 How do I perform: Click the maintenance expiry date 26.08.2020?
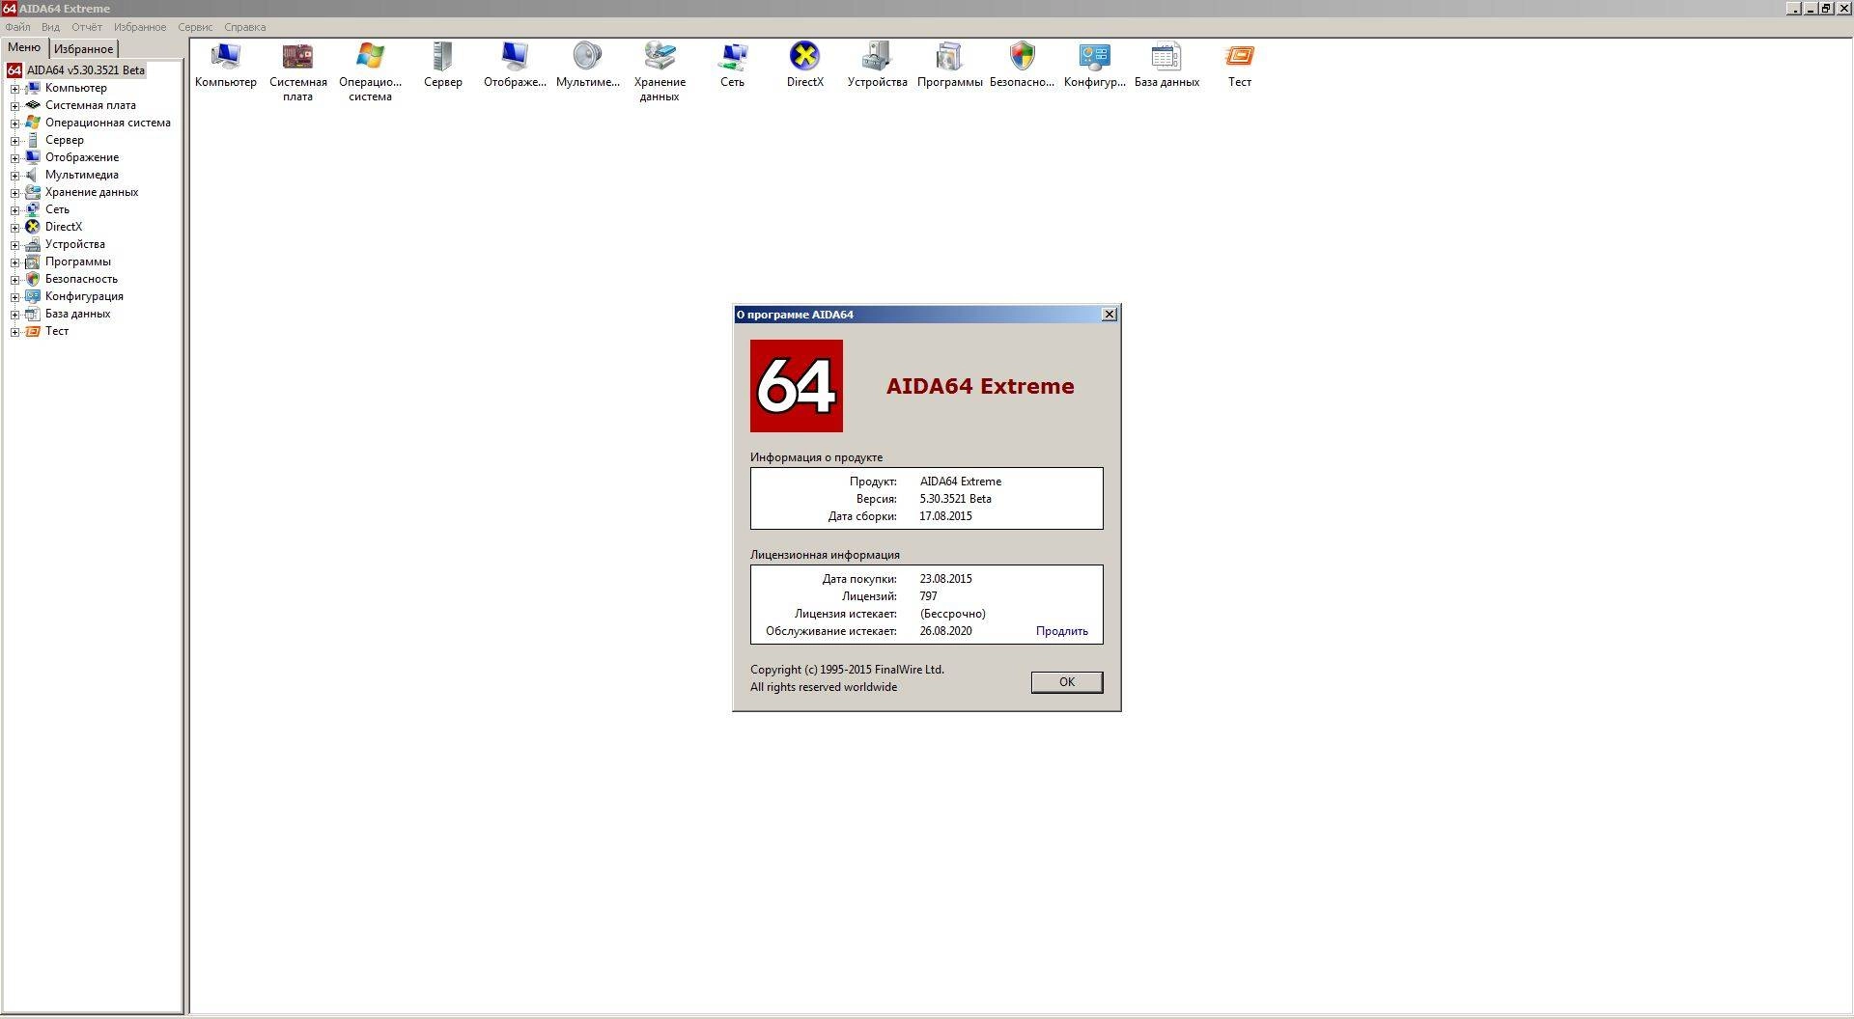pos(945,631)
